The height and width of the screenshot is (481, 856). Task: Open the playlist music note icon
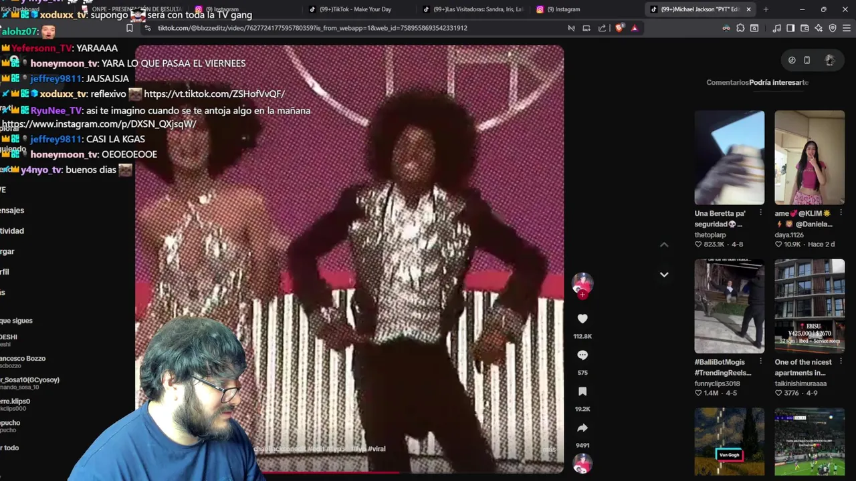tap(776, 28)
